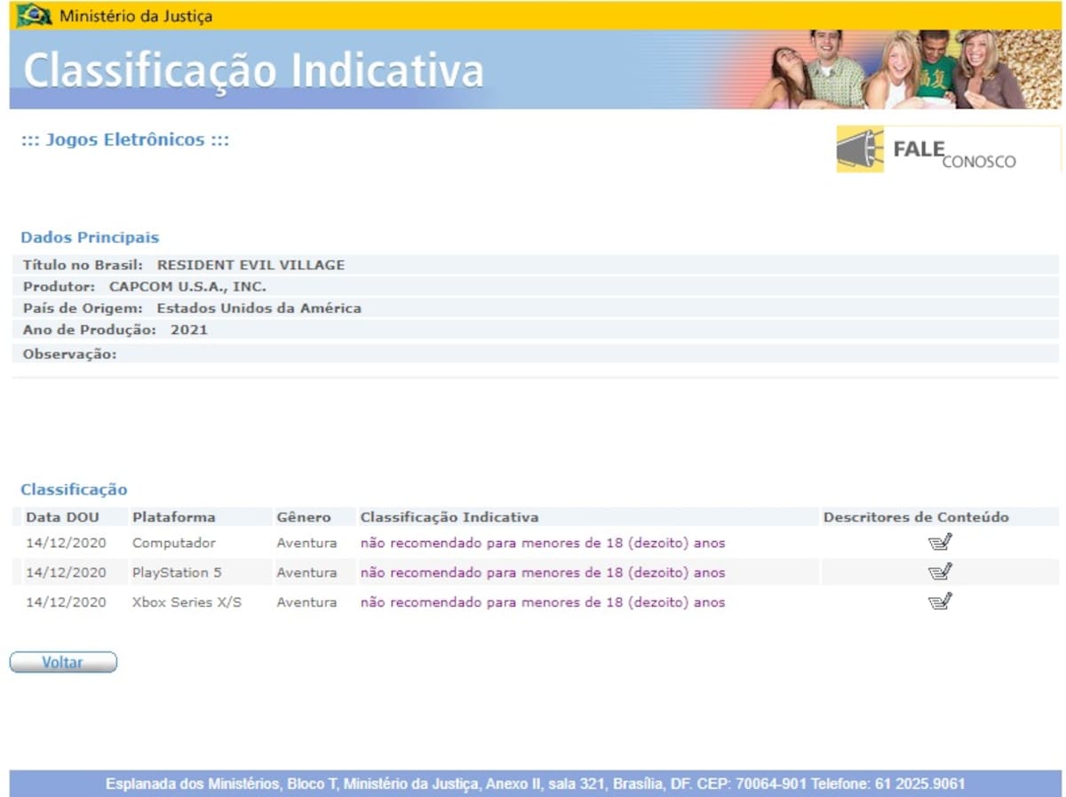The width and height of the screenshot is (1066, 797).
Task: Click the 'Descritores de Conteúdo' column header
Action: pos(916,517)
